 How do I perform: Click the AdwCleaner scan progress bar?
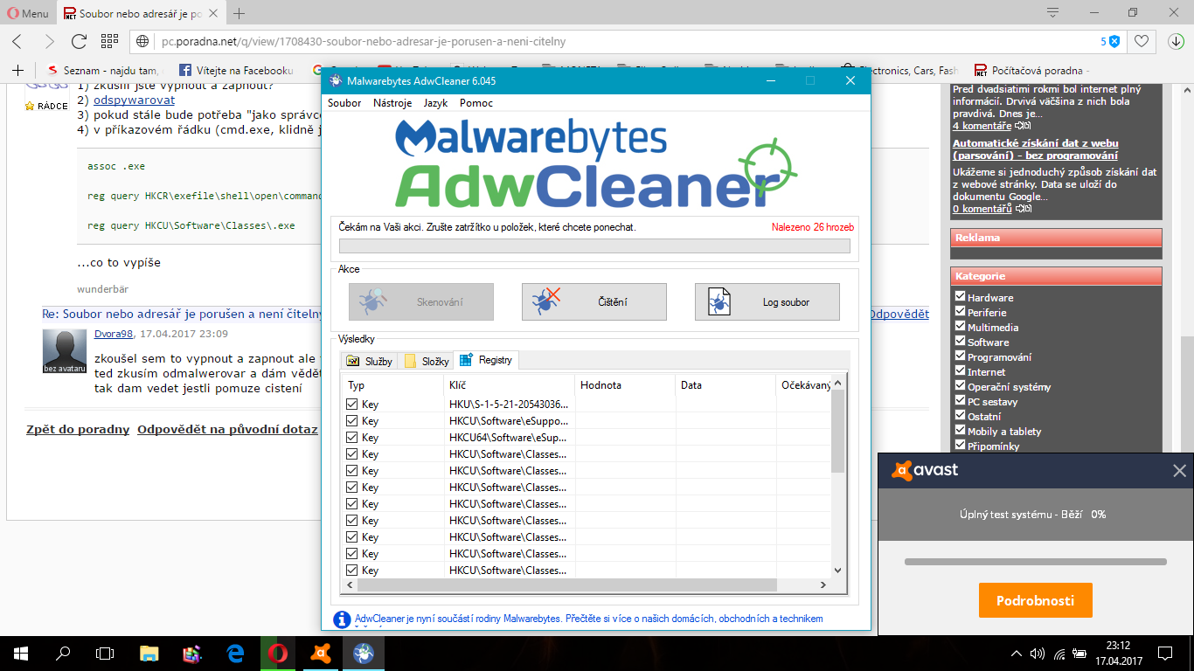click(x=594, y=246)
